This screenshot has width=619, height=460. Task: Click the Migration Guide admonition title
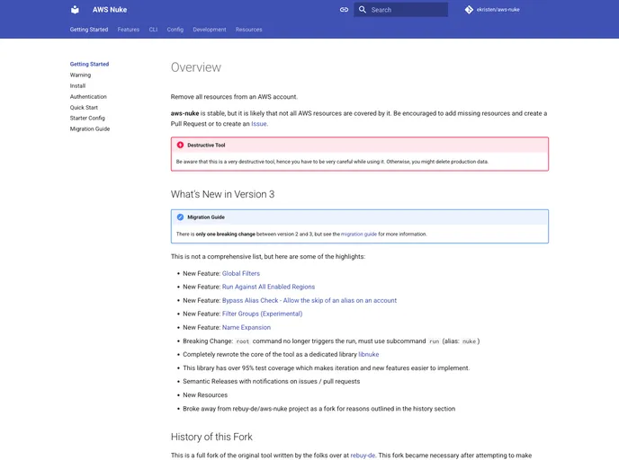point(206,217)
